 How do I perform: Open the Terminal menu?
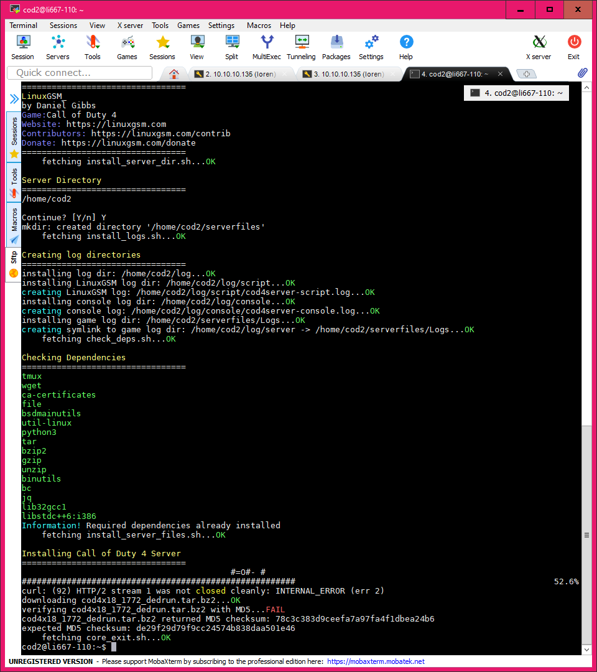coord(23,26)
